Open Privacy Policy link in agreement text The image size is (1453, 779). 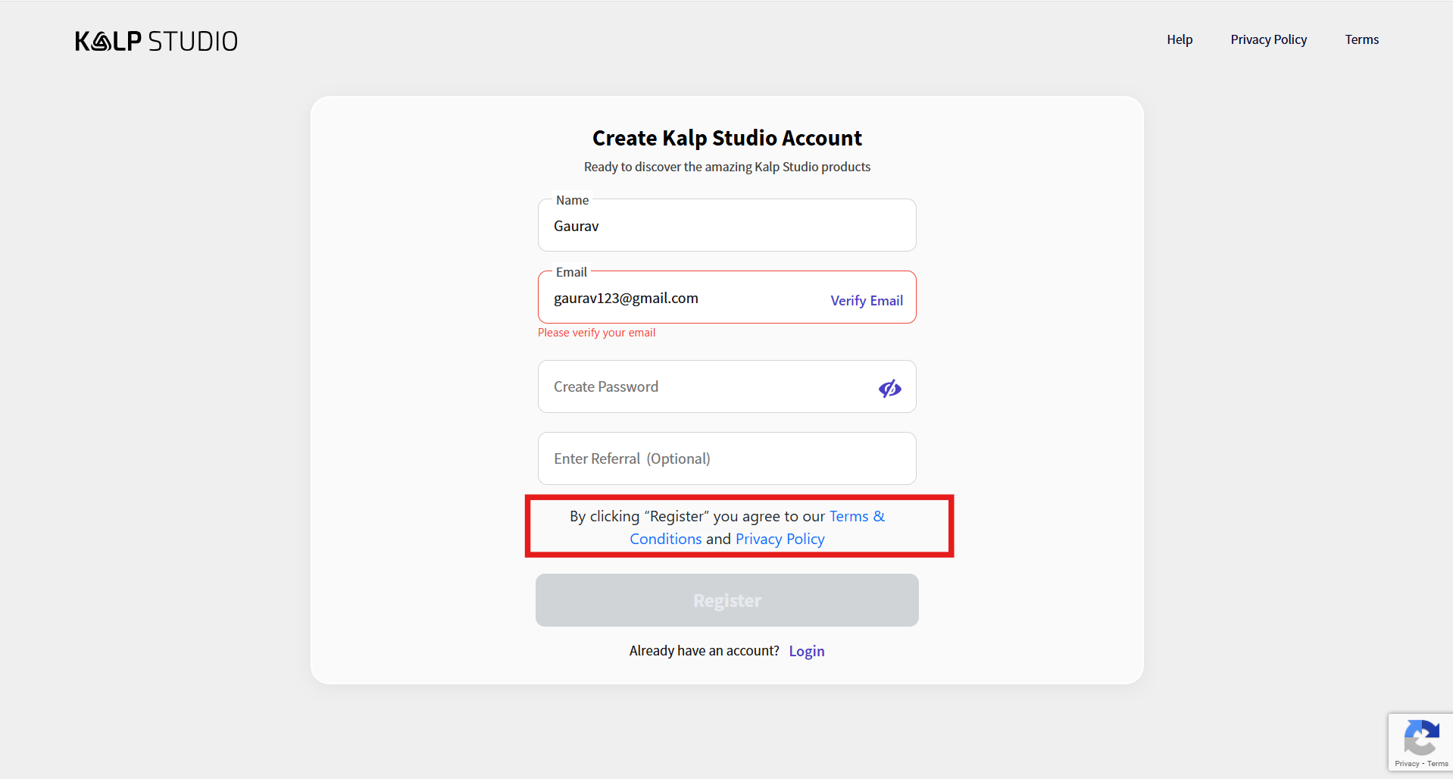pos(780,540)
